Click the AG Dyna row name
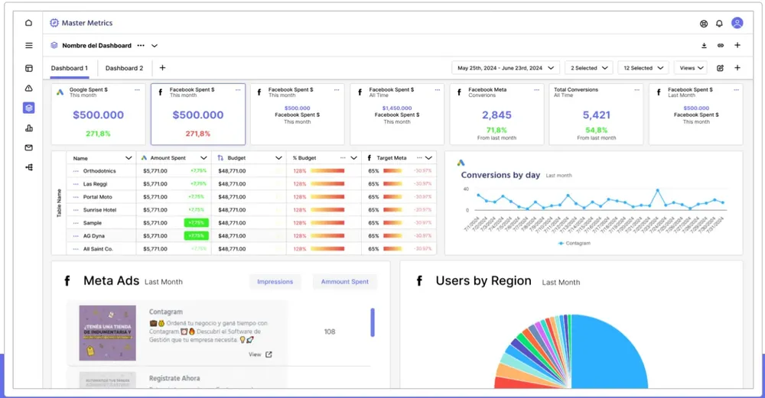765x398 pixels. (93, 236)
